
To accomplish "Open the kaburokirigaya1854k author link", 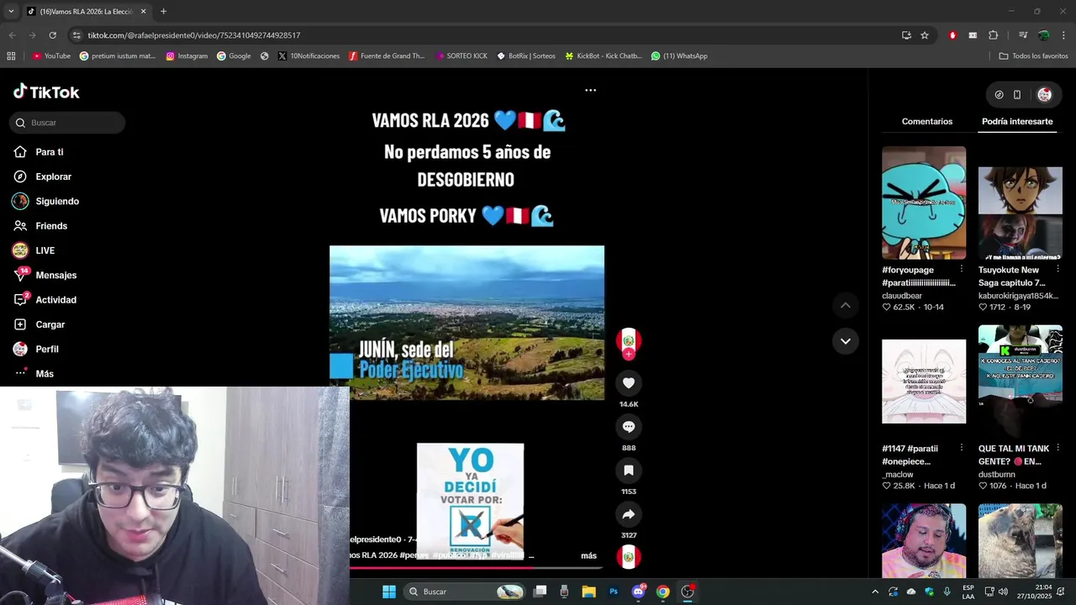I will (1019, 296).
